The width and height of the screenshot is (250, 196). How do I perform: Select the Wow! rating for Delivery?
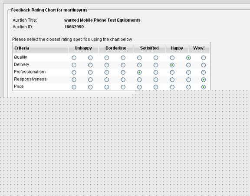click(203, 65)
